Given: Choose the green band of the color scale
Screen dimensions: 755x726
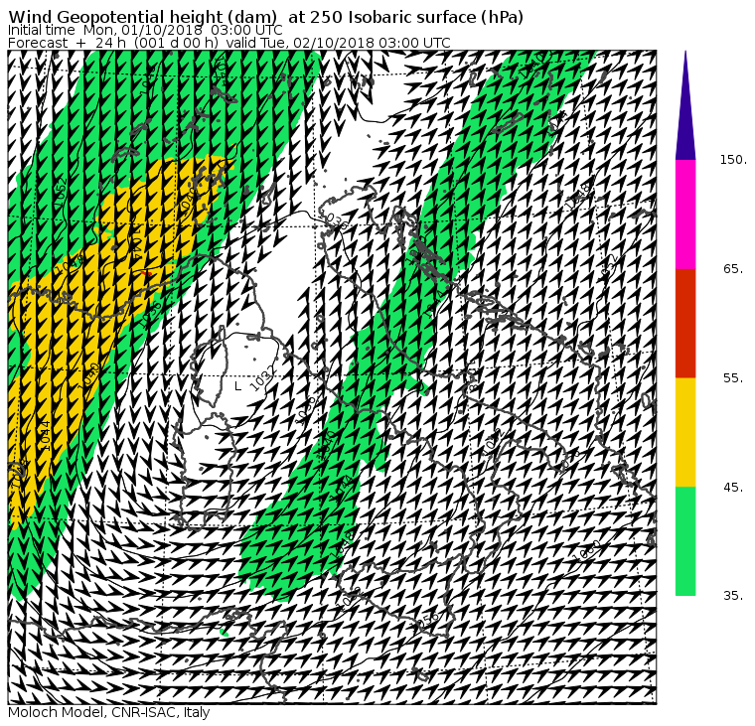Looking at the screenshot, I should [x=685, y=541].
